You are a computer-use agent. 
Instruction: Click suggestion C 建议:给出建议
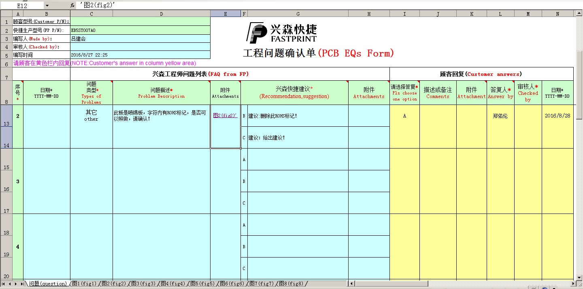pyautogui.click(x=298, y=138)
